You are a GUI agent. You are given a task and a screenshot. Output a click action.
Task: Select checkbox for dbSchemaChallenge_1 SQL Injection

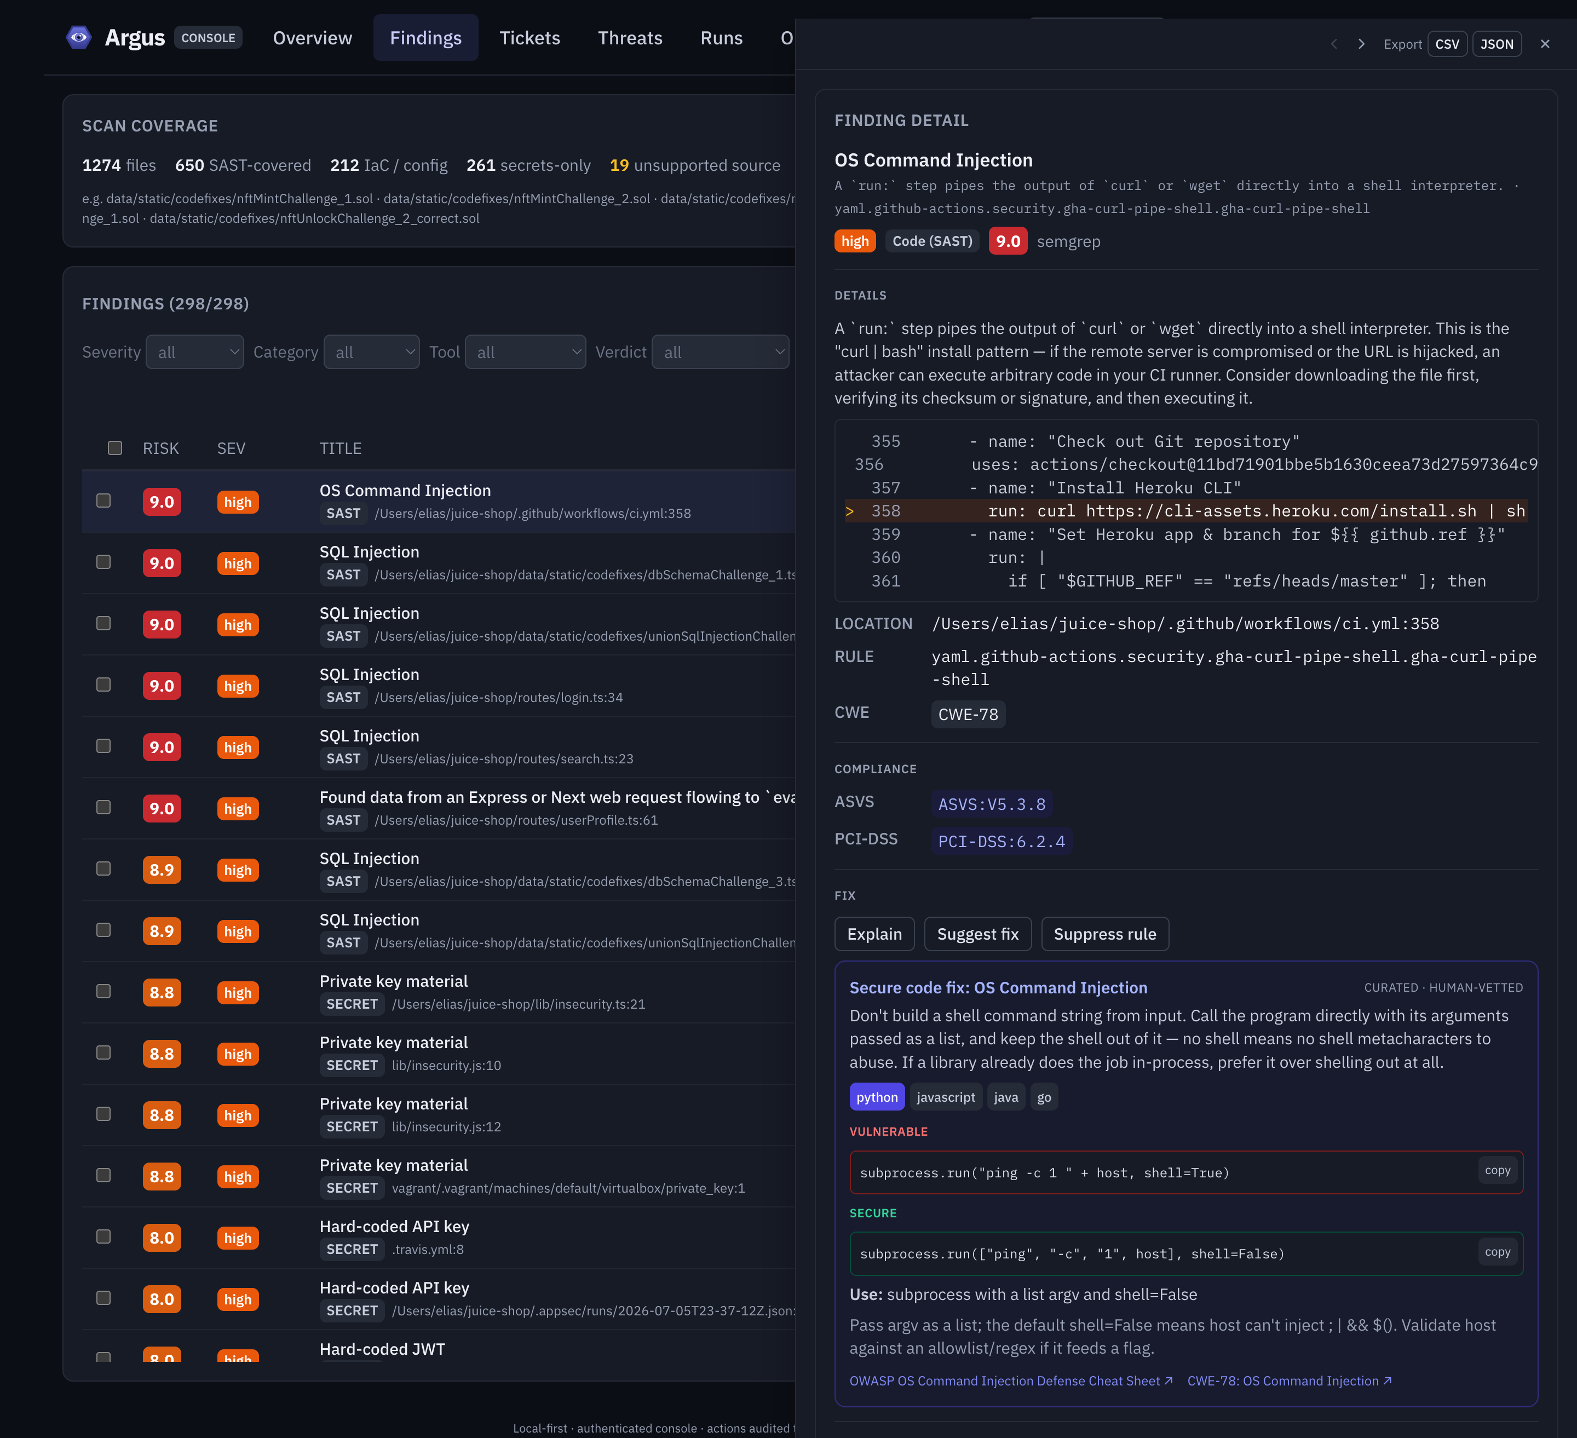(103, 562)
